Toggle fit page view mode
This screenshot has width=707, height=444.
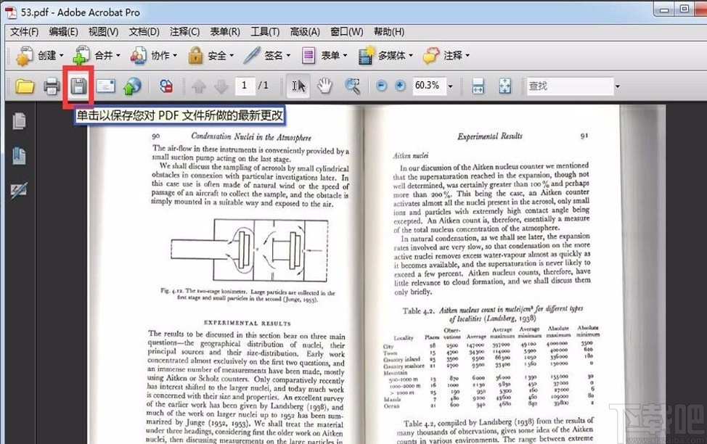[x=504, y=86]
